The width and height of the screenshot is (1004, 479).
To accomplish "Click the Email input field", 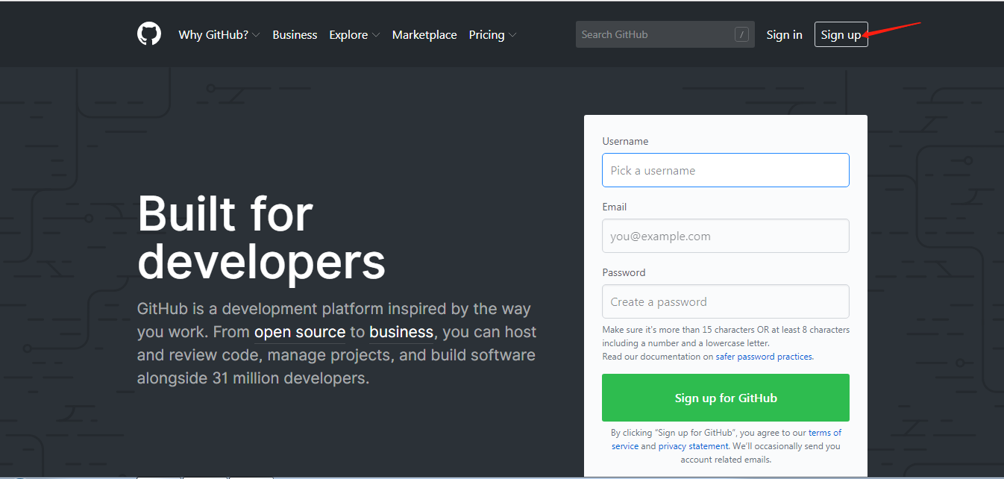I will click(725, 236).
